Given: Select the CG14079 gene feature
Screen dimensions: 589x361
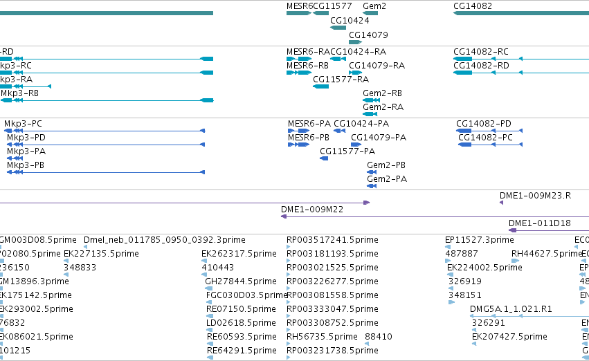Looking at the screenshot, I should click(355, 42).
